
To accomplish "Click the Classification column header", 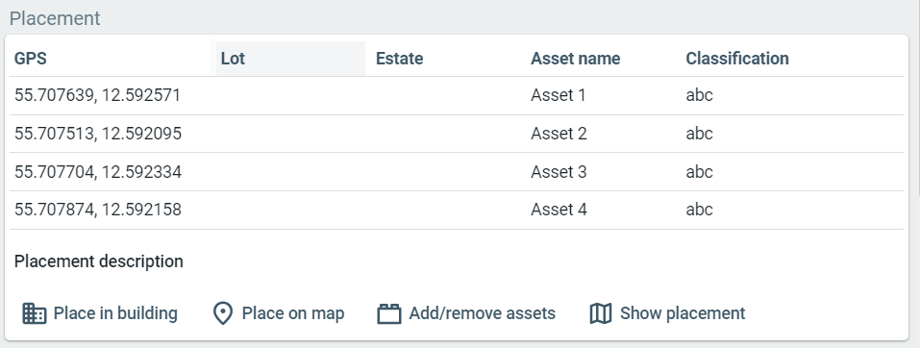I will [x=737, y=59].
